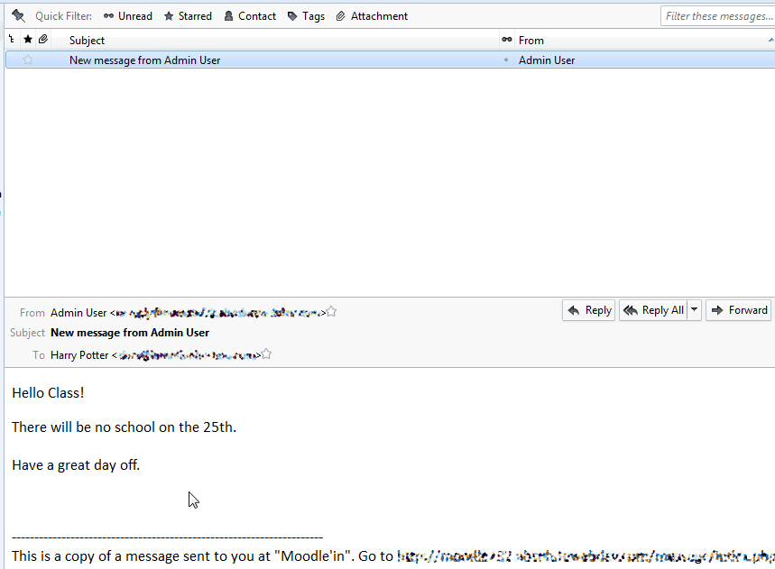Click the Admin User sender name in header
The height and width of the screenshot is (569, 775).
point(78,313)
